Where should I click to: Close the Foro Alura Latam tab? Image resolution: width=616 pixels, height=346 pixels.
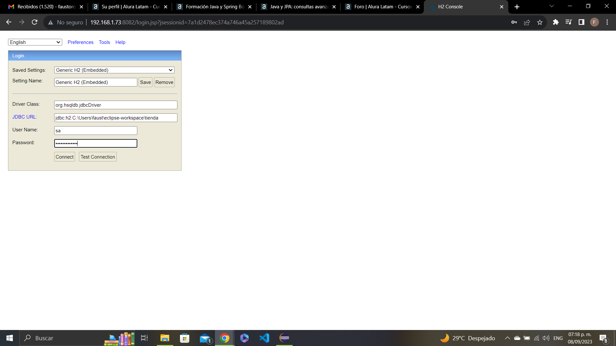click(418, 7)
